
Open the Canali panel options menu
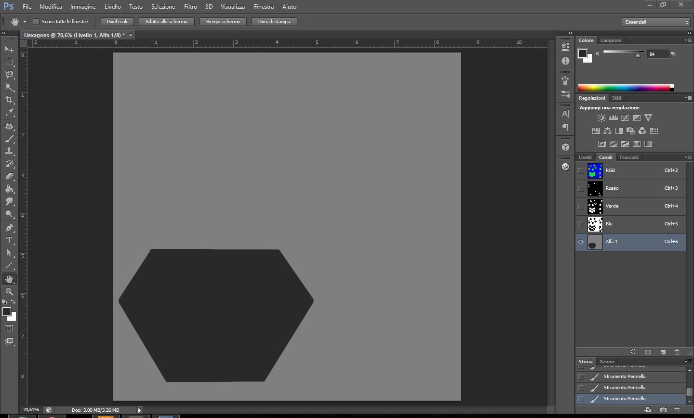(688, 157)
